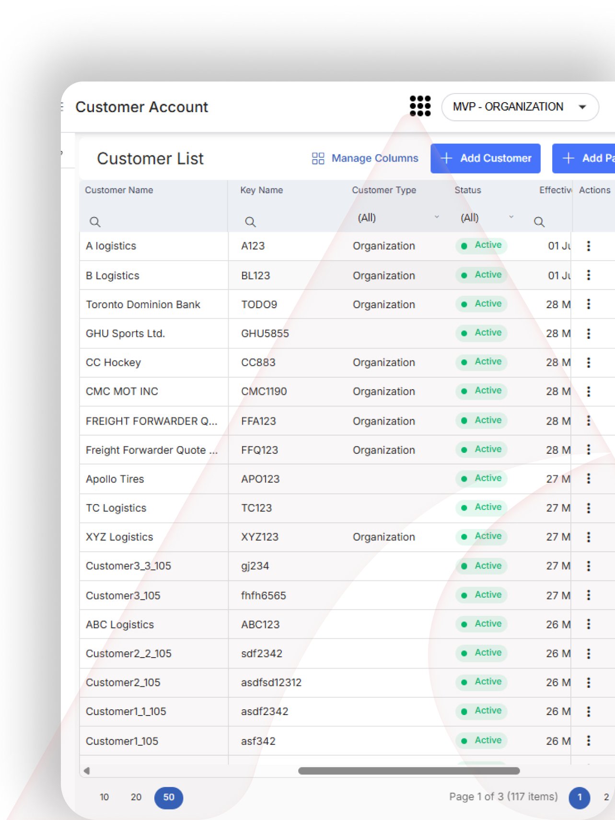Open actions menu for Customer3_105
Screen dimensions: 615x820
tap(589, 595)
